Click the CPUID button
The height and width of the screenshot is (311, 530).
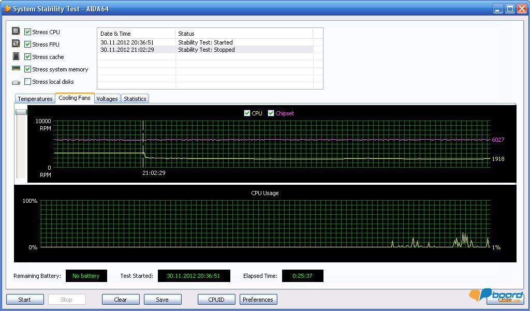coord(216,300)
